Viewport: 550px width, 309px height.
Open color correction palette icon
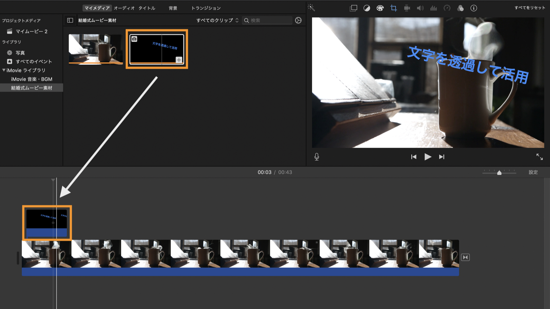tap(380, 8)
